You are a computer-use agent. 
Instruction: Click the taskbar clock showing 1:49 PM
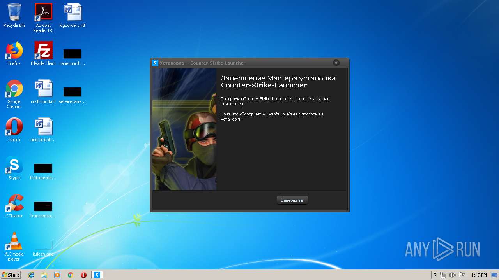pos(479,275)
